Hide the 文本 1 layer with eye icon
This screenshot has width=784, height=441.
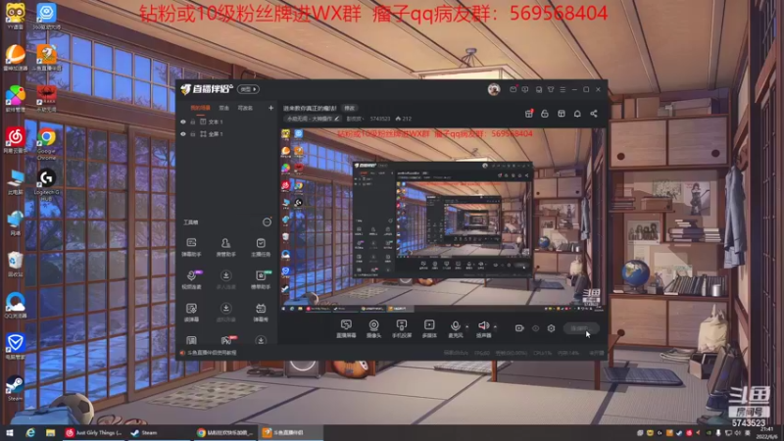[x=183, y=122]
